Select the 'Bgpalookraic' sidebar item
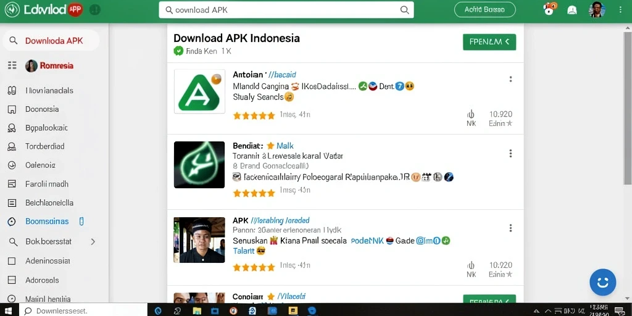The image size is (632, 316). pos(46,128)
